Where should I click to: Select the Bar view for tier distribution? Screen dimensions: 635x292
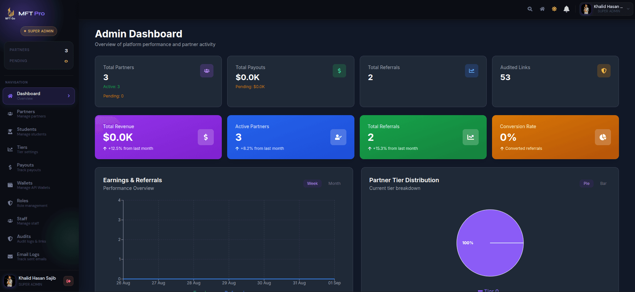tap(603, 184)
